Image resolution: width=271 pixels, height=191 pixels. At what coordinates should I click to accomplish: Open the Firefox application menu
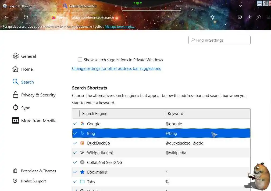(269, 17)
